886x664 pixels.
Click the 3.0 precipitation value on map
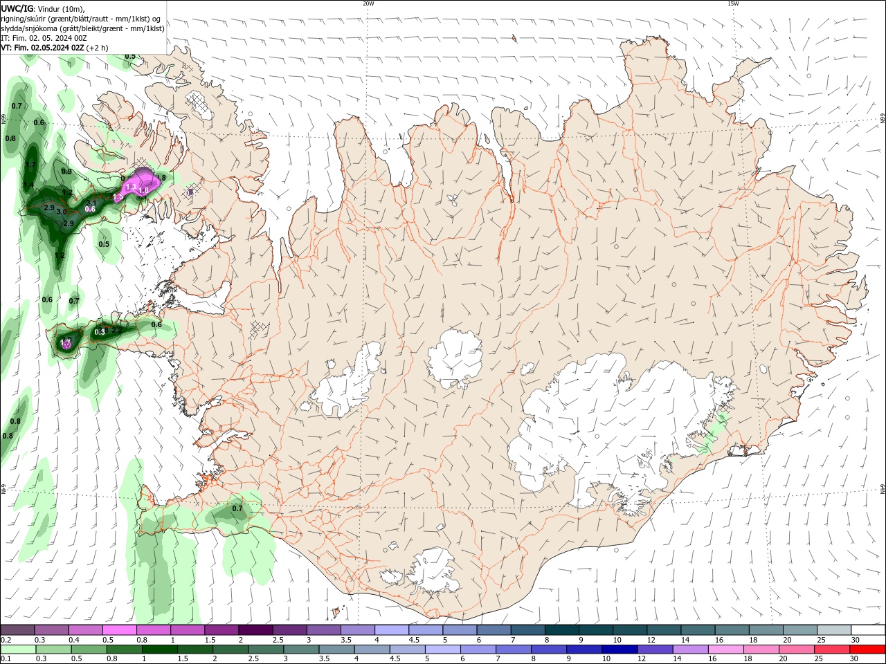62,212
